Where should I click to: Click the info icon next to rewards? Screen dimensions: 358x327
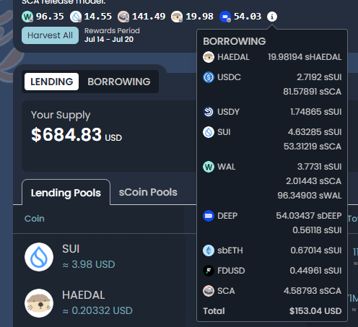click(x=272, y=17)
